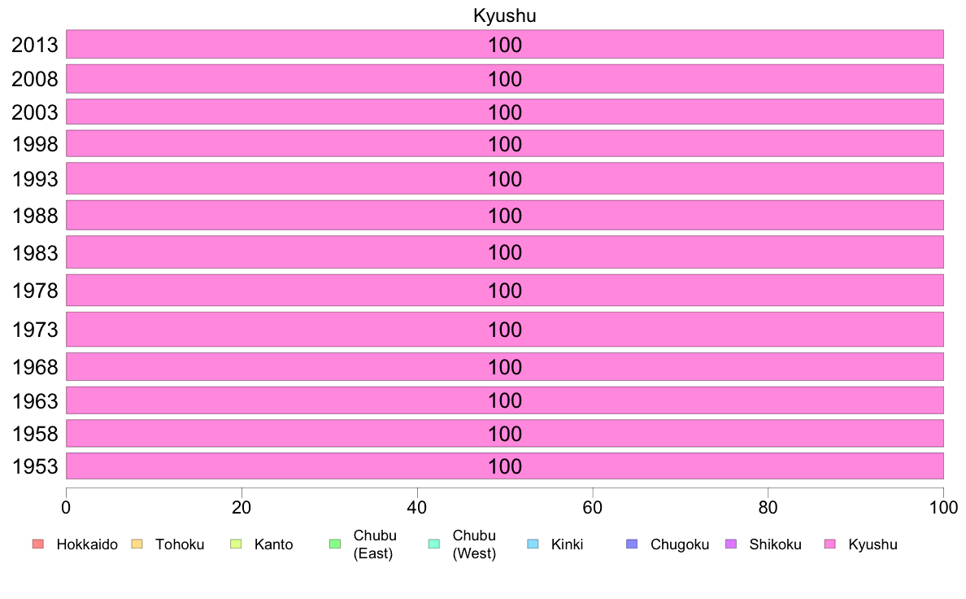Click the Chubu (West) teal swatch
The height and width of the screenshot is (599, 966).
[433, 544]
